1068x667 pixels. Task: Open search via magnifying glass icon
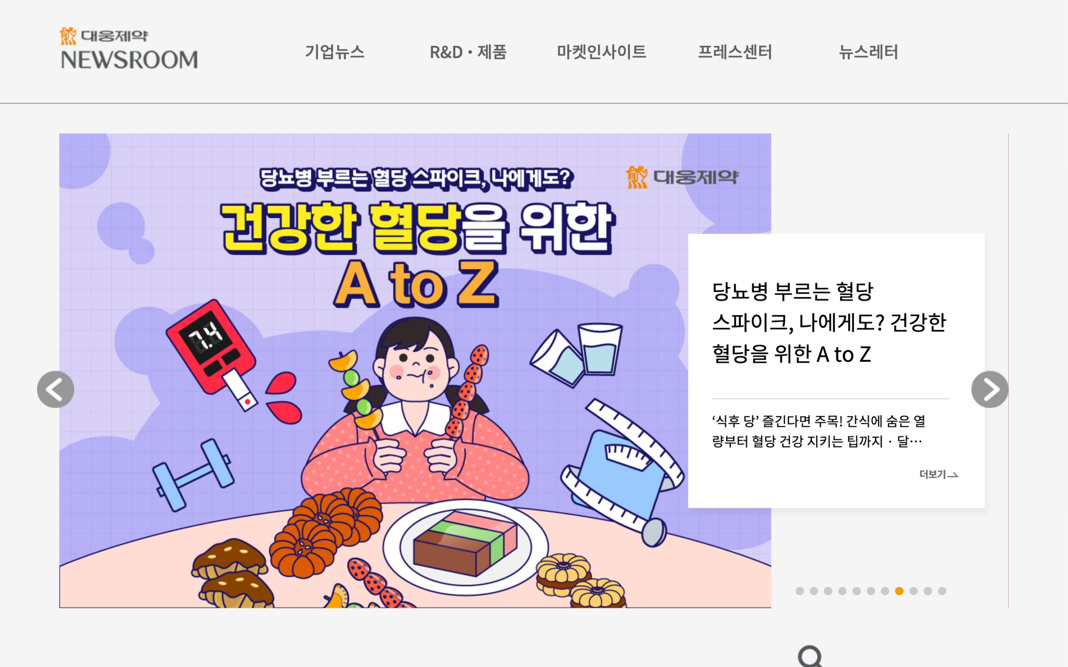click(810, 657)
